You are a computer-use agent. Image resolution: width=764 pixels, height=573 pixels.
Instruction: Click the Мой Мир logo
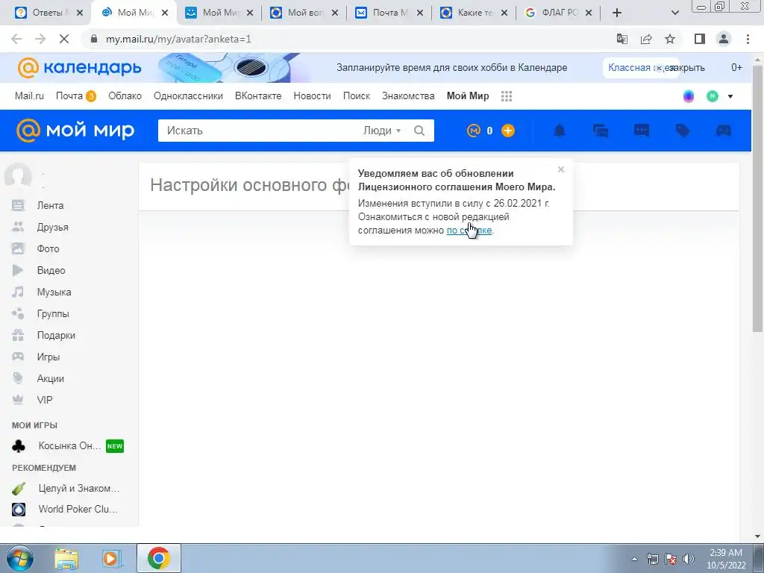(75, 131)
